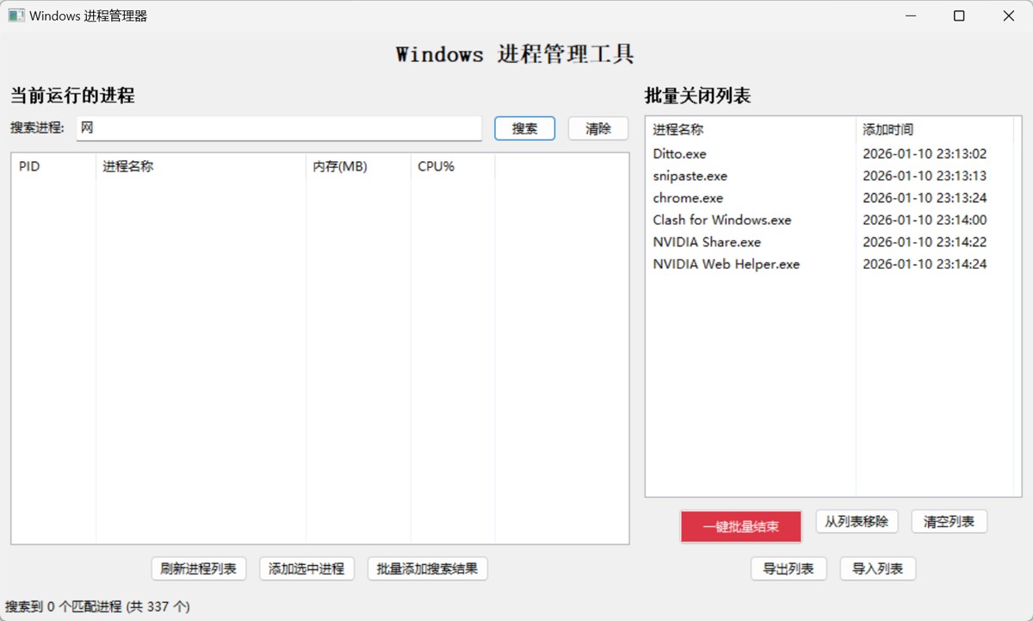This screenshot has width=1033, height=621.
Task: Focus the 搜索进程 input field
Action: pyautogui.click(x=278, y=128)
